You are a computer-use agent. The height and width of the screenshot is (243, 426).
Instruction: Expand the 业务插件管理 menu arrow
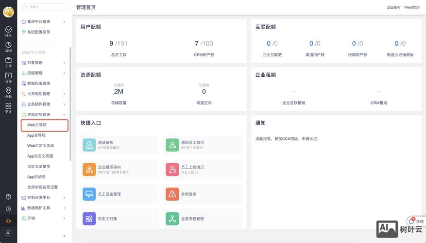click(x=64, y=104)
